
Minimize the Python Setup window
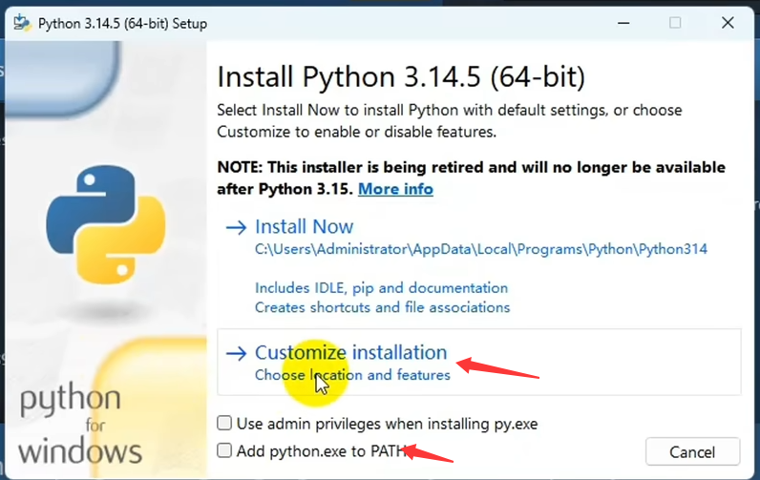[x=623, y=23]
